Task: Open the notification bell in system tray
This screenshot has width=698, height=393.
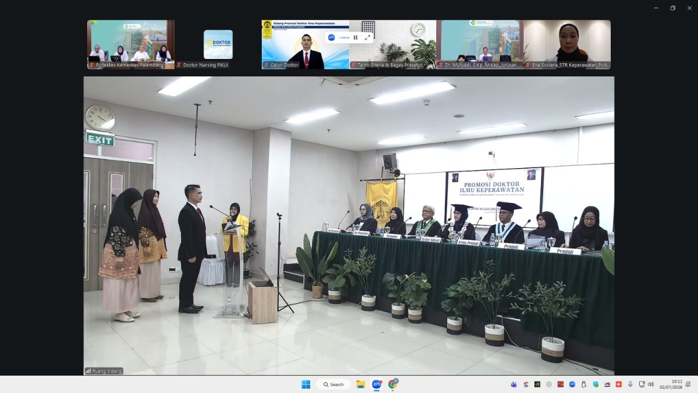Action: 688,384
